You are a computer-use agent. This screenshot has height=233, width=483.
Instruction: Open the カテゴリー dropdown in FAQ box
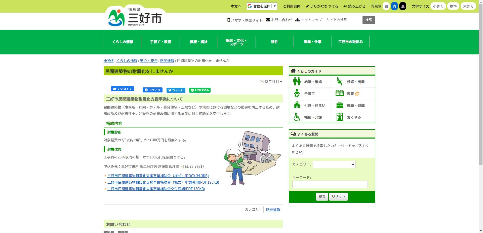point(334,164)
